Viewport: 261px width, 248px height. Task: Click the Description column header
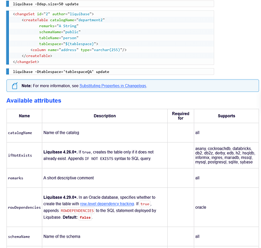pyautogui.click(x=105, y=116)
